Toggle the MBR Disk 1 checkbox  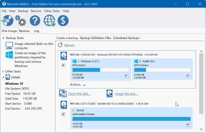(x=64, y=65)
